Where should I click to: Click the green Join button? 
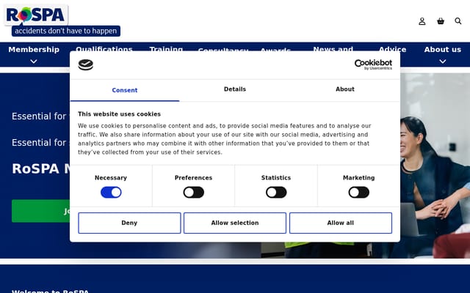(x=41, y=211)
